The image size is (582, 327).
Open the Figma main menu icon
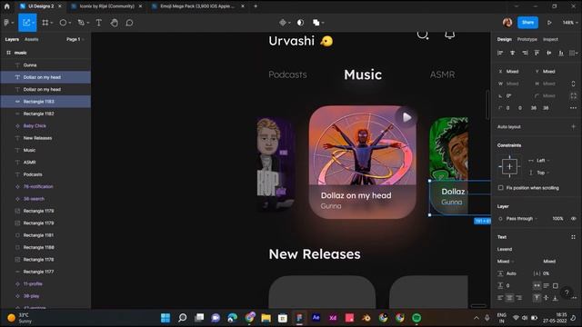6,23
